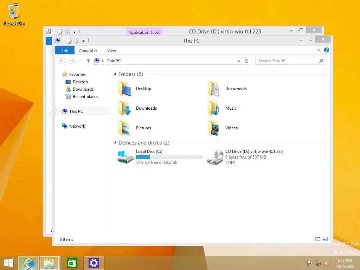The height and width of the screenshot is (270, 360).
Task: Open the Windows Store from the taskbar
Action: coord(72,263)
